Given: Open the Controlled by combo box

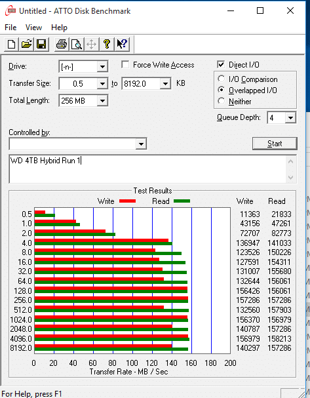Looking at the screenshot, I should coord(78,144).
